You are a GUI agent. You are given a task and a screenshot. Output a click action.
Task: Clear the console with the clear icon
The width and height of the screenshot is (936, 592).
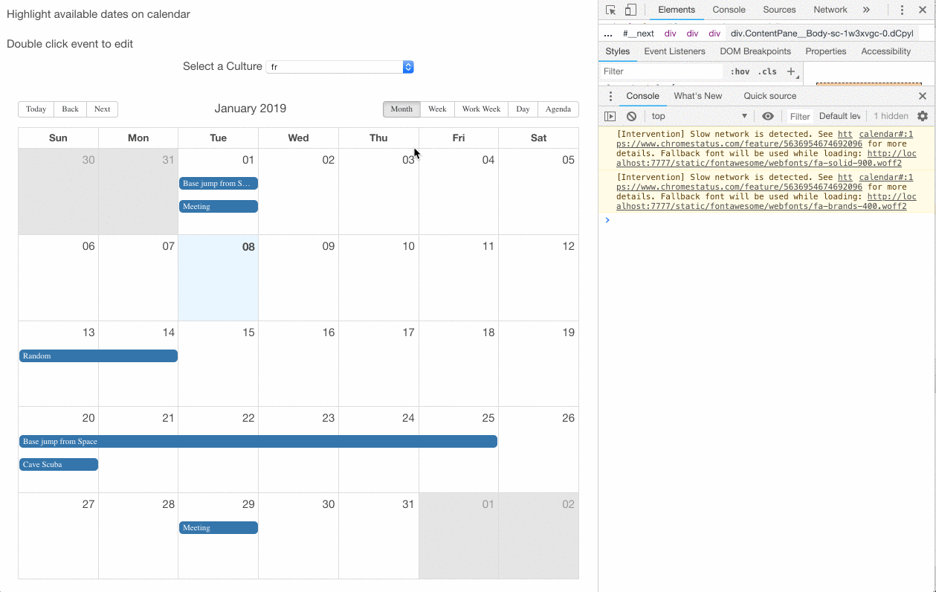(630, 116)
